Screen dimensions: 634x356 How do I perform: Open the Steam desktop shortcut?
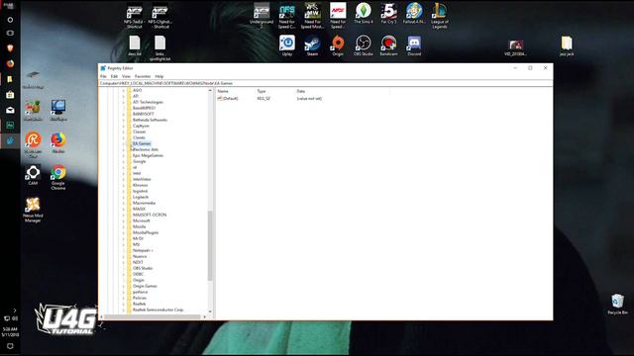click(x=312, y=45)
